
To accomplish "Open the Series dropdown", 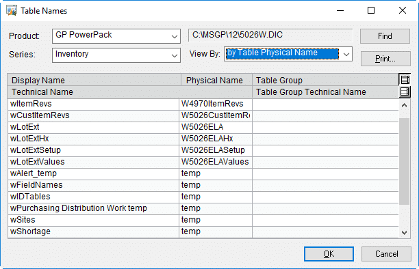I will [x=116, y=55].
